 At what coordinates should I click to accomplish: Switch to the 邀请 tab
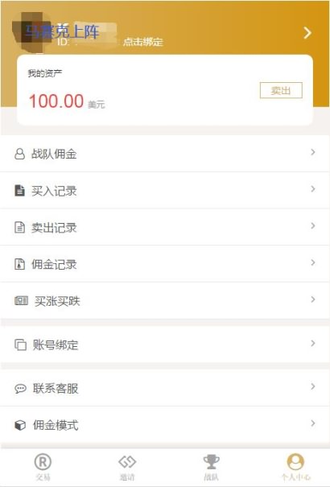click(127, 468)
